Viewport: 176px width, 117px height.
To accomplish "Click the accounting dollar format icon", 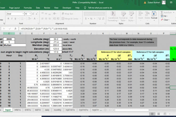I will pos(86,19).
